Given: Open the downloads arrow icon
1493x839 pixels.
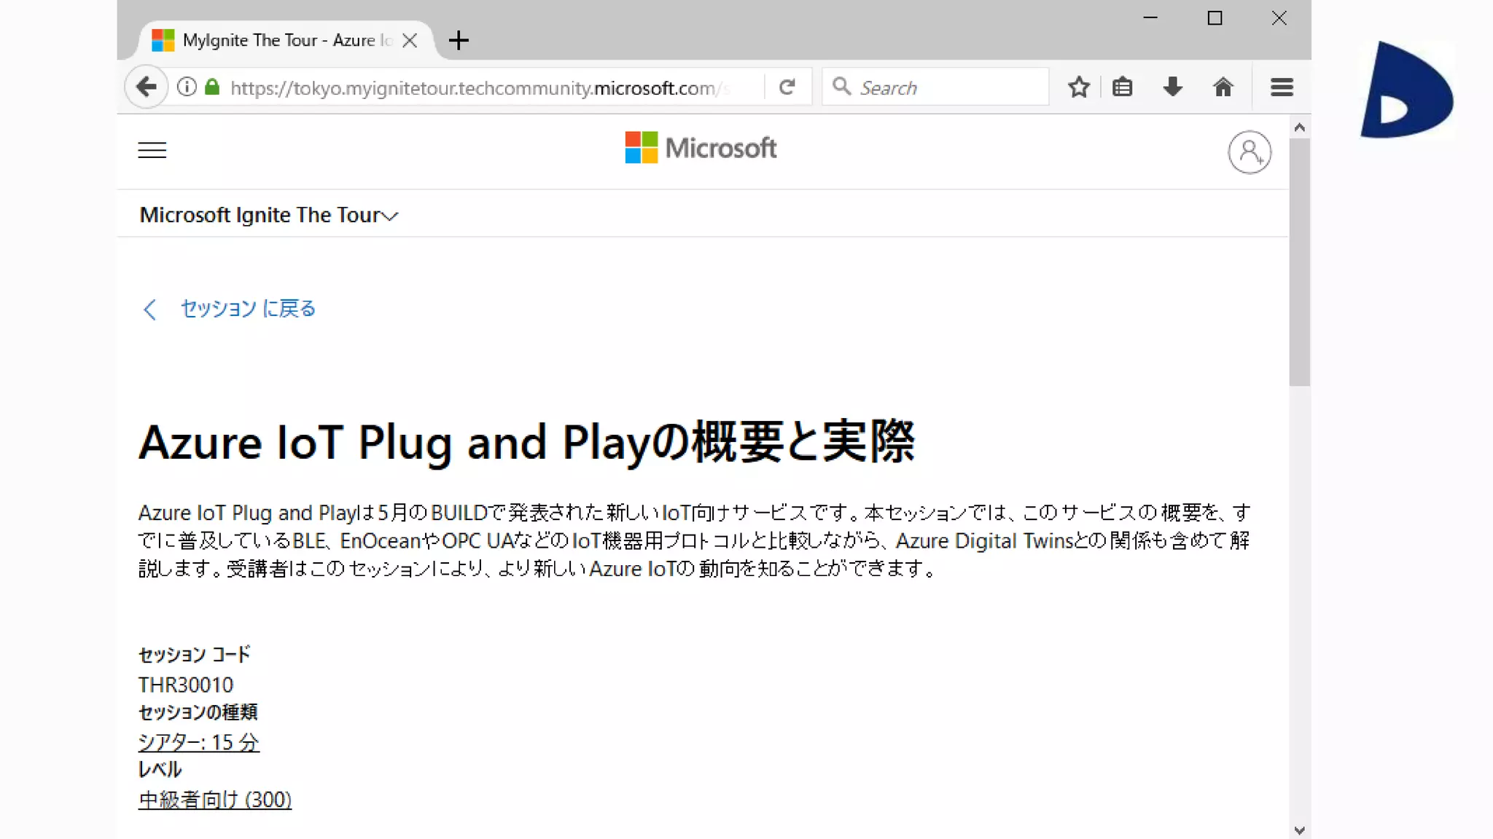Looking at the screenshot, I should click(x=1172, y=87).
